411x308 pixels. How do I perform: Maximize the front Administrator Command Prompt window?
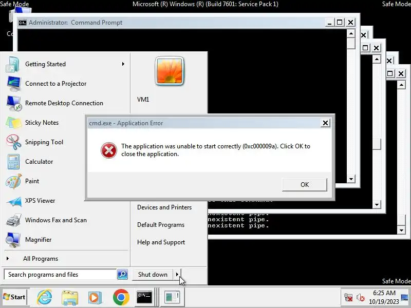(340, 23)
